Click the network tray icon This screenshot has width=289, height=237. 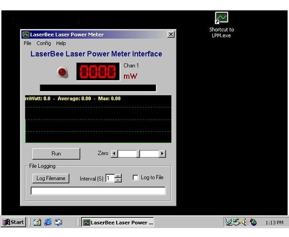click(229, 222)
